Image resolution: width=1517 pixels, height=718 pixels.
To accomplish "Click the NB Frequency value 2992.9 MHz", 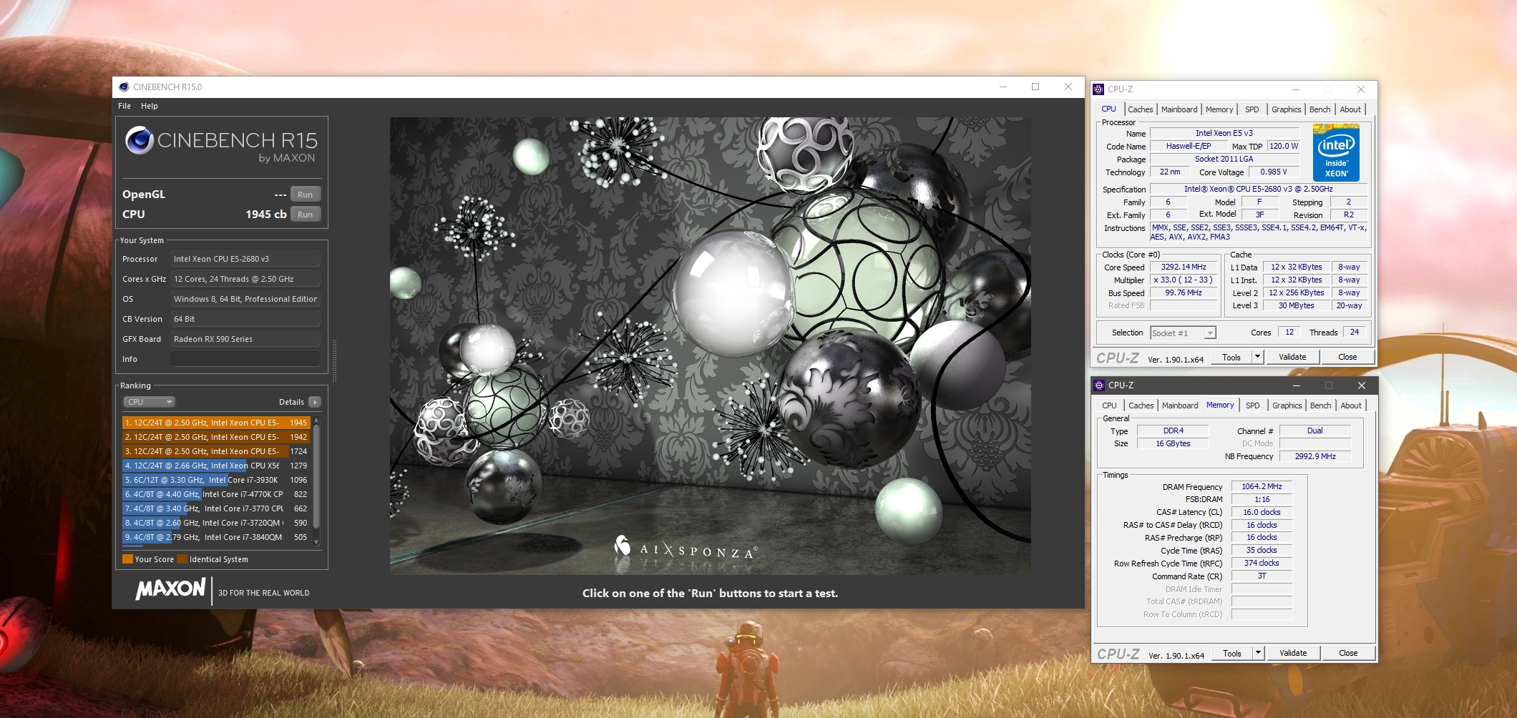I will pyautogui.click(x=1315, y=456).
